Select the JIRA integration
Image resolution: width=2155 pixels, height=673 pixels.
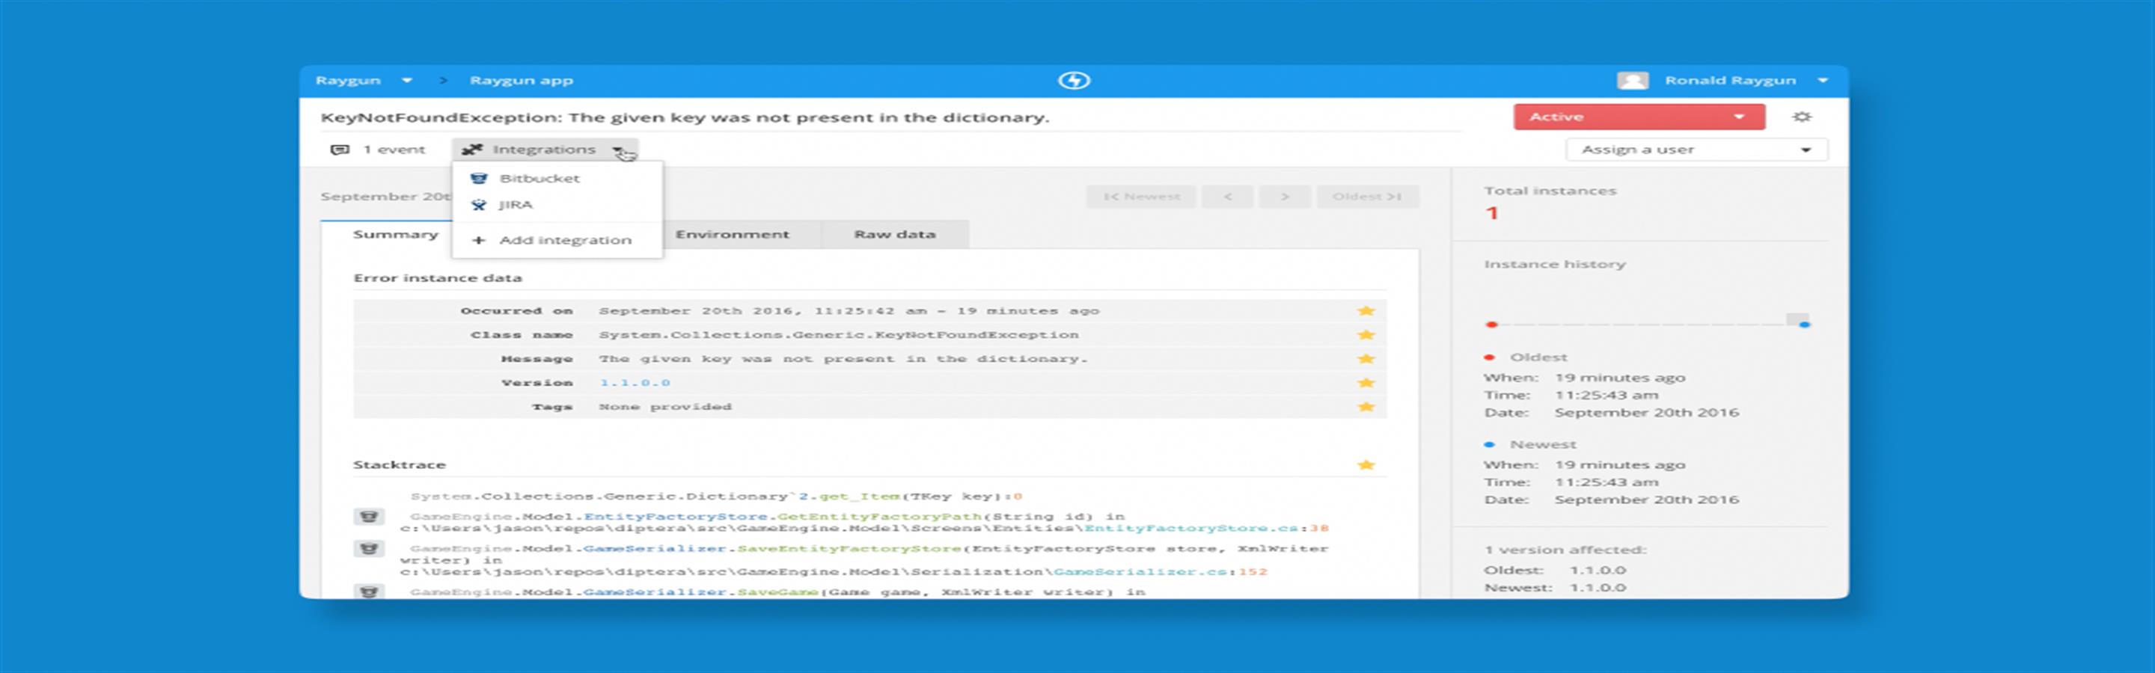coord(519,204)
